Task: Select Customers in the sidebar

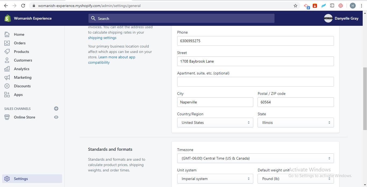Action: 23,60
